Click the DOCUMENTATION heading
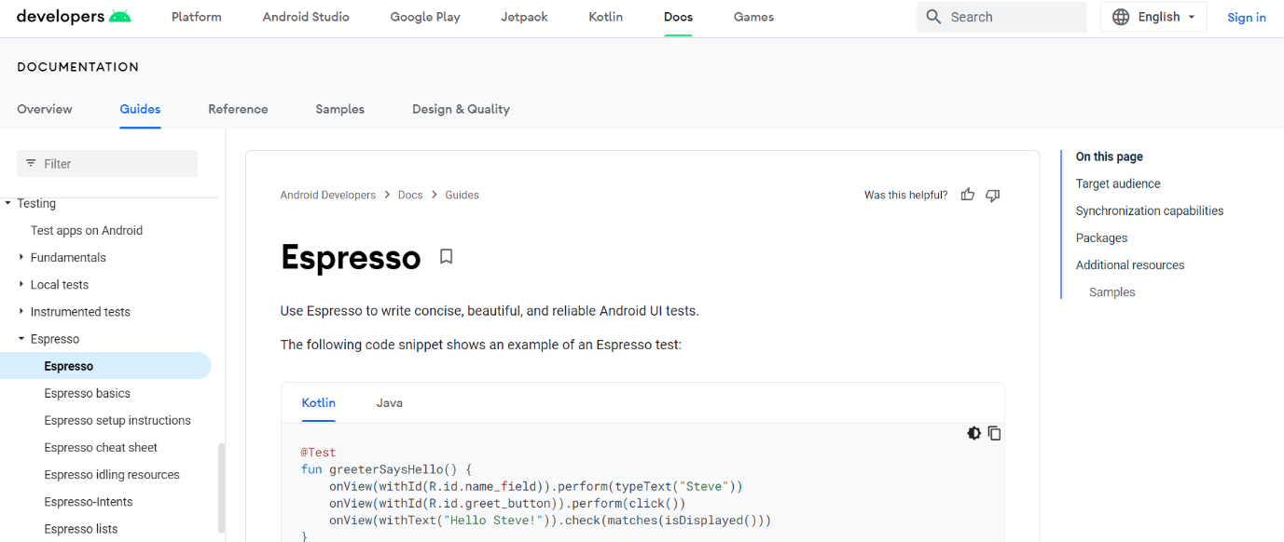 tap(77, 67)
